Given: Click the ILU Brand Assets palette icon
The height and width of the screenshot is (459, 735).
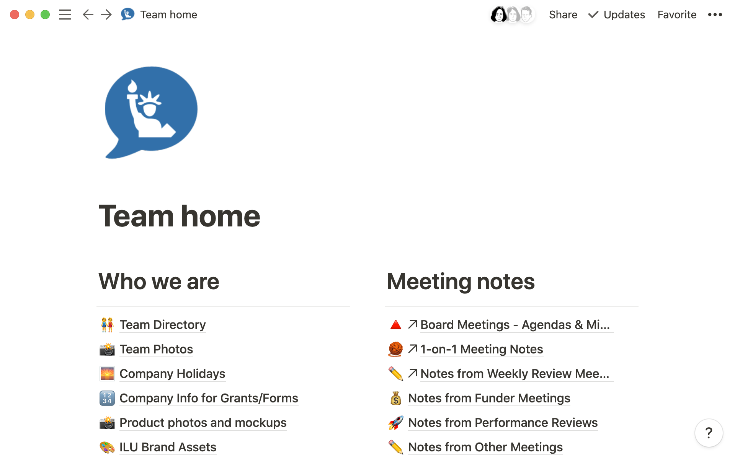Looking at the screenshot, I should click(107, 447).
